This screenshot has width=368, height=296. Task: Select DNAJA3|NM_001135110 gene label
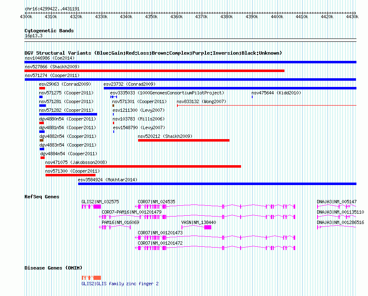[x=340, y=212]
